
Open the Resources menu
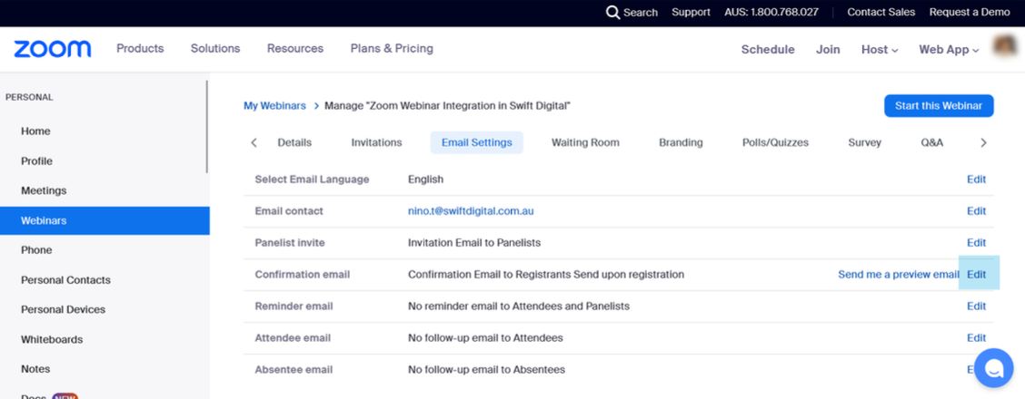pyautogui.click(x=294, y=48)
